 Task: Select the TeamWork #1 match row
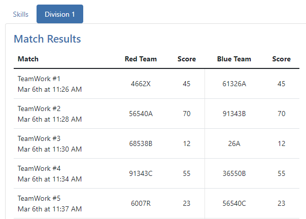pyautogui.click(x=39, y=79)
